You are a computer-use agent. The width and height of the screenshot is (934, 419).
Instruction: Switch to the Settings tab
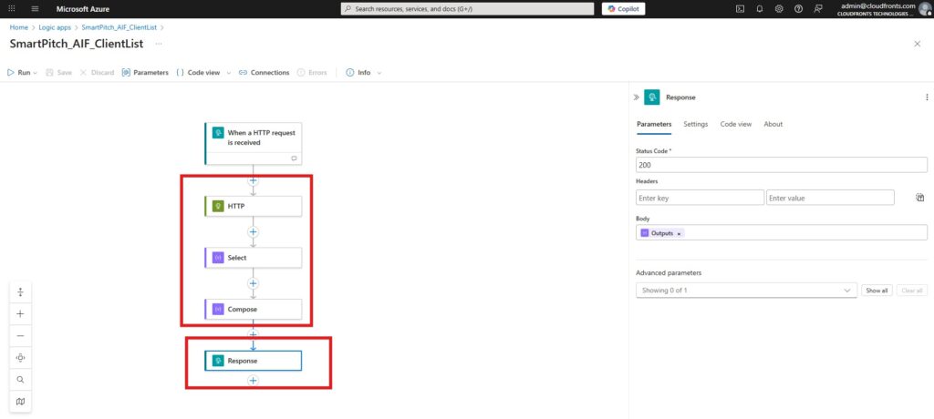pyautogui.click(x=695, y=124)
